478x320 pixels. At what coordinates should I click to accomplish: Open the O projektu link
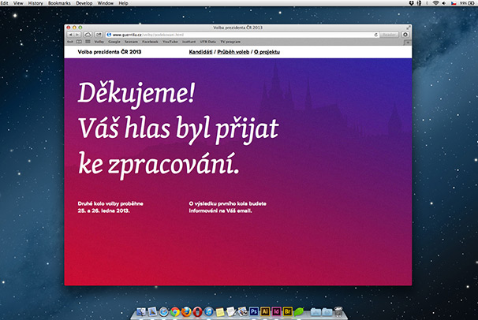click(x=269, y=51)
